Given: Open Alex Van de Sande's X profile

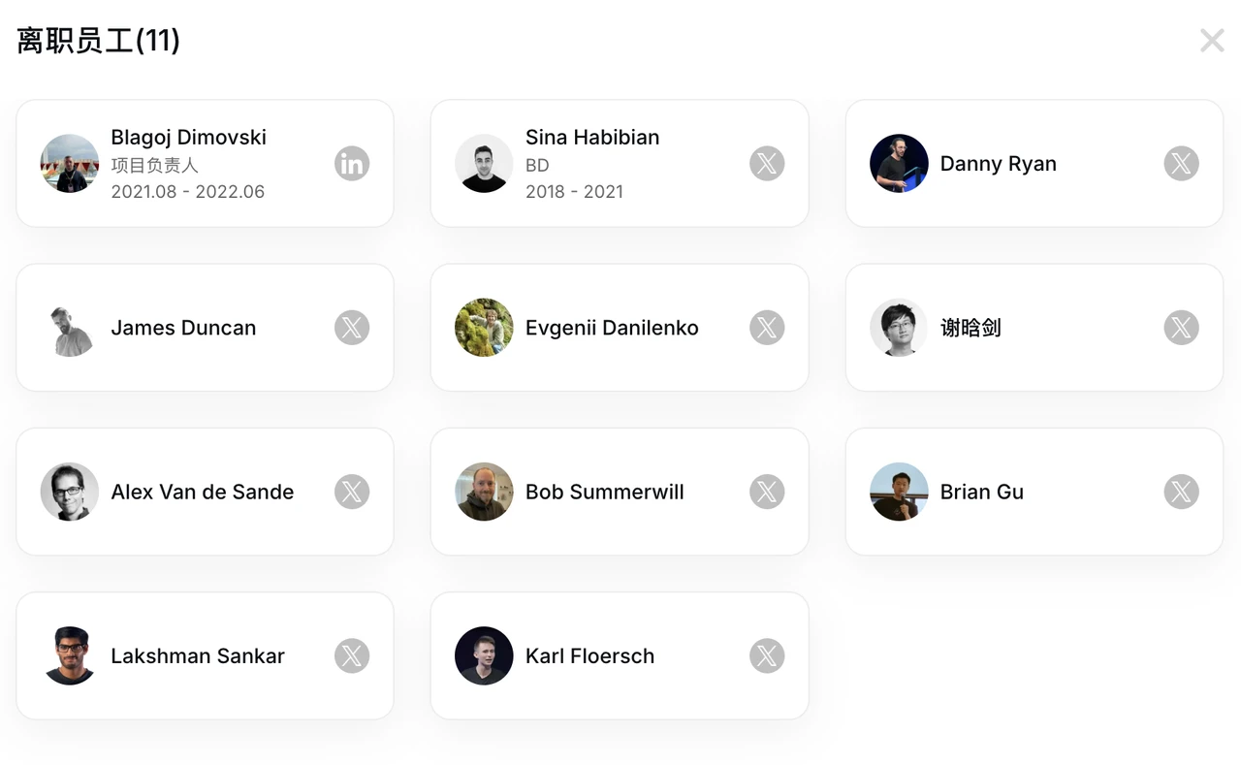Looking at the screenshot, I should click(x=352, y=492).
